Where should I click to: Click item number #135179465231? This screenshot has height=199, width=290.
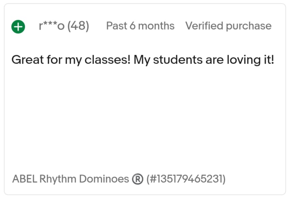point(186,179)
